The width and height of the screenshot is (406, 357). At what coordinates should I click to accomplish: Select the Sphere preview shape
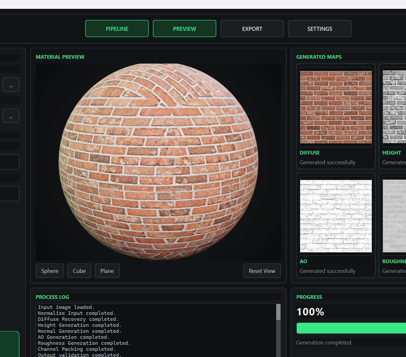point(50,271)
